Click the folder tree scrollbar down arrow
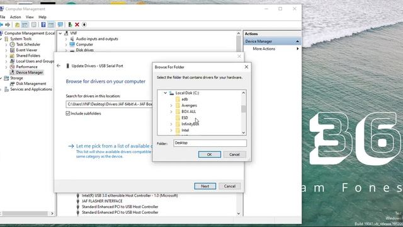 (244, 132)
